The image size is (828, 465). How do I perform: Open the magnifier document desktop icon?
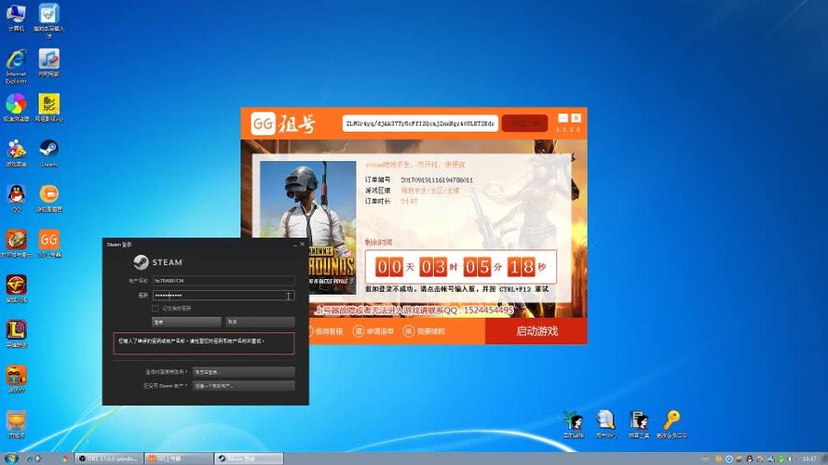click(x=606, y=424)
